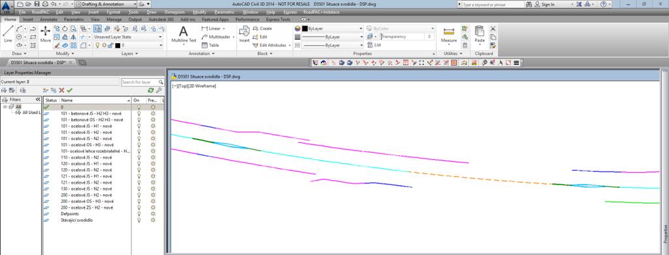Screen dimensions: 669x255
Task: Set current layer with green checkmark
Action: tap(69, 90)
